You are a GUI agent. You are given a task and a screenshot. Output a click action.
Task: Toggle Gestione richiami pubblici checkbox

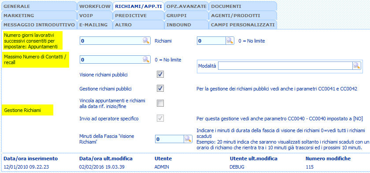[160, 89]
